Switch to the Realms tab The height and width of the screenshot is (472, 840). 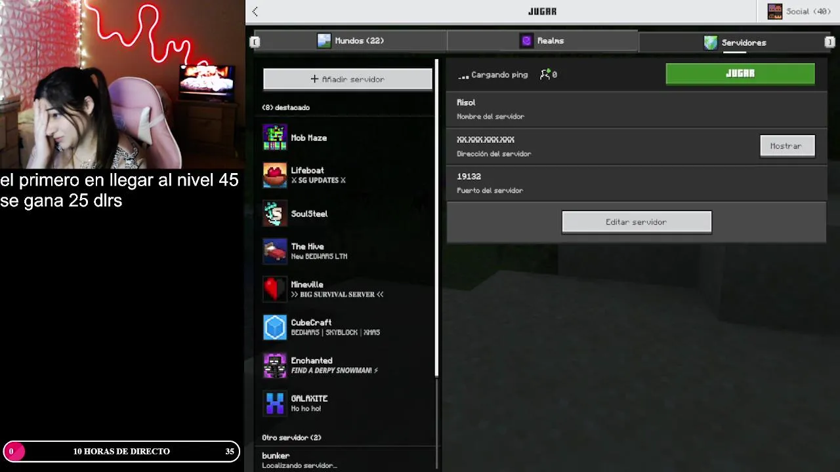(x=543, y=41)
